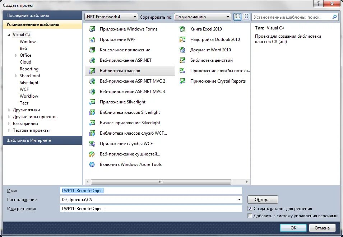This screenshot has height=237, width=343.
Task: Click the ASP.NET MVC 2 template icon
Action: pyautogui.click(x=92, y=81)
